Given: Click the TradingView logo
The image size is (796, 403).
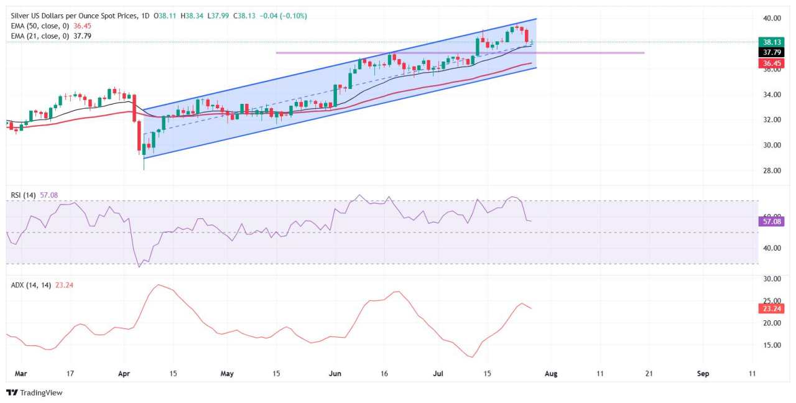Looking at the screenshot, I should point(34,392).
